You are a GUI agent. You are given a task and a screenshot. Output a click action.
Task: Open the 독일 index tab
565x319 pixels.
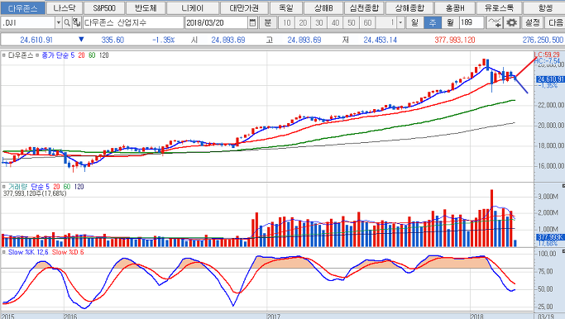tap(286, 8)
